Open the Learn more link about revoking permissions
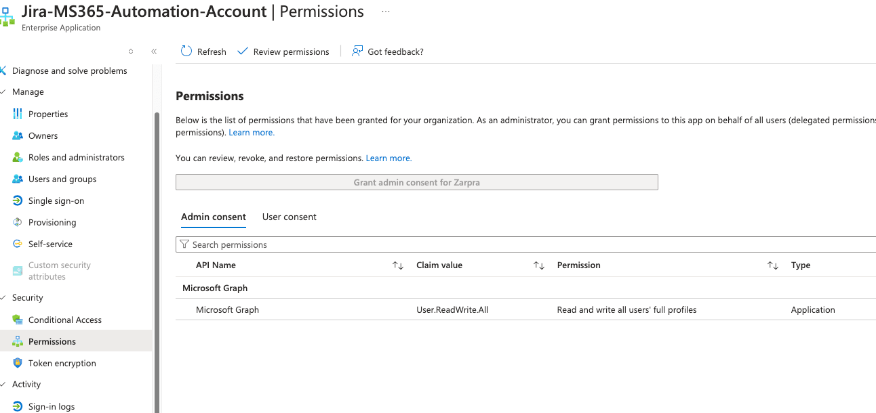Image resolution: width=876 pixels, height=413 pixels. coord(389,158)
